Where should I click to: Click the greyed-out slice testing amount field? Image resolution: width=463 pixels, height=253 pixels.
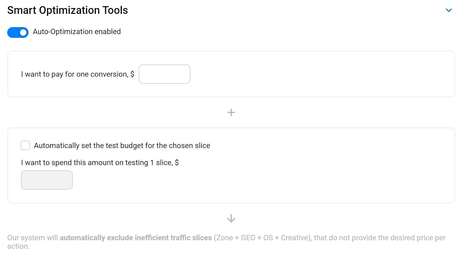point(47,180)
